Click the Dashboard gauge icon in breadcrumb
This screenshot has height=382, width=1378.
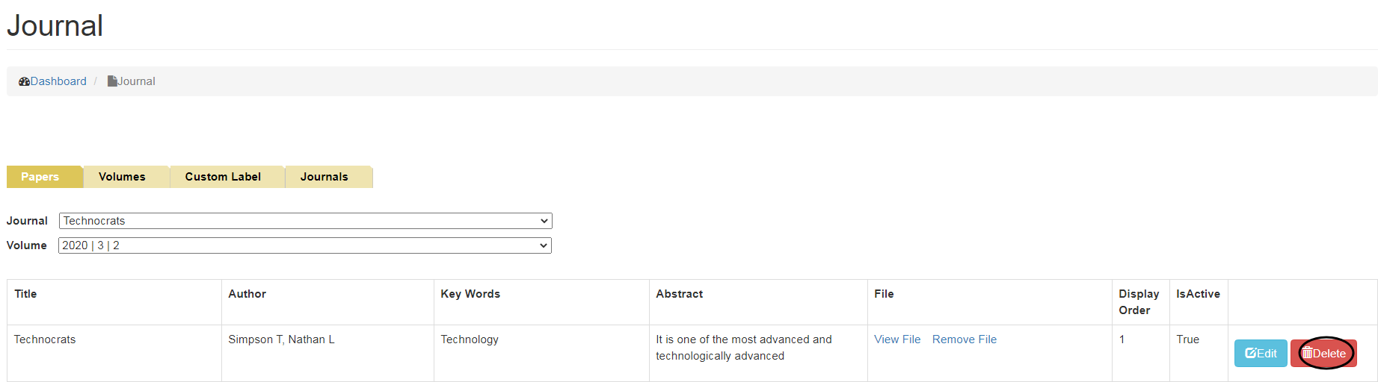tap(24, 81)
